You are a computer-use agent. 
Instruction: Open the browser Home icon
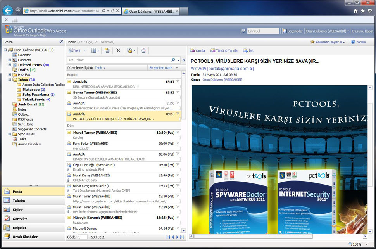tap(355, 11)
